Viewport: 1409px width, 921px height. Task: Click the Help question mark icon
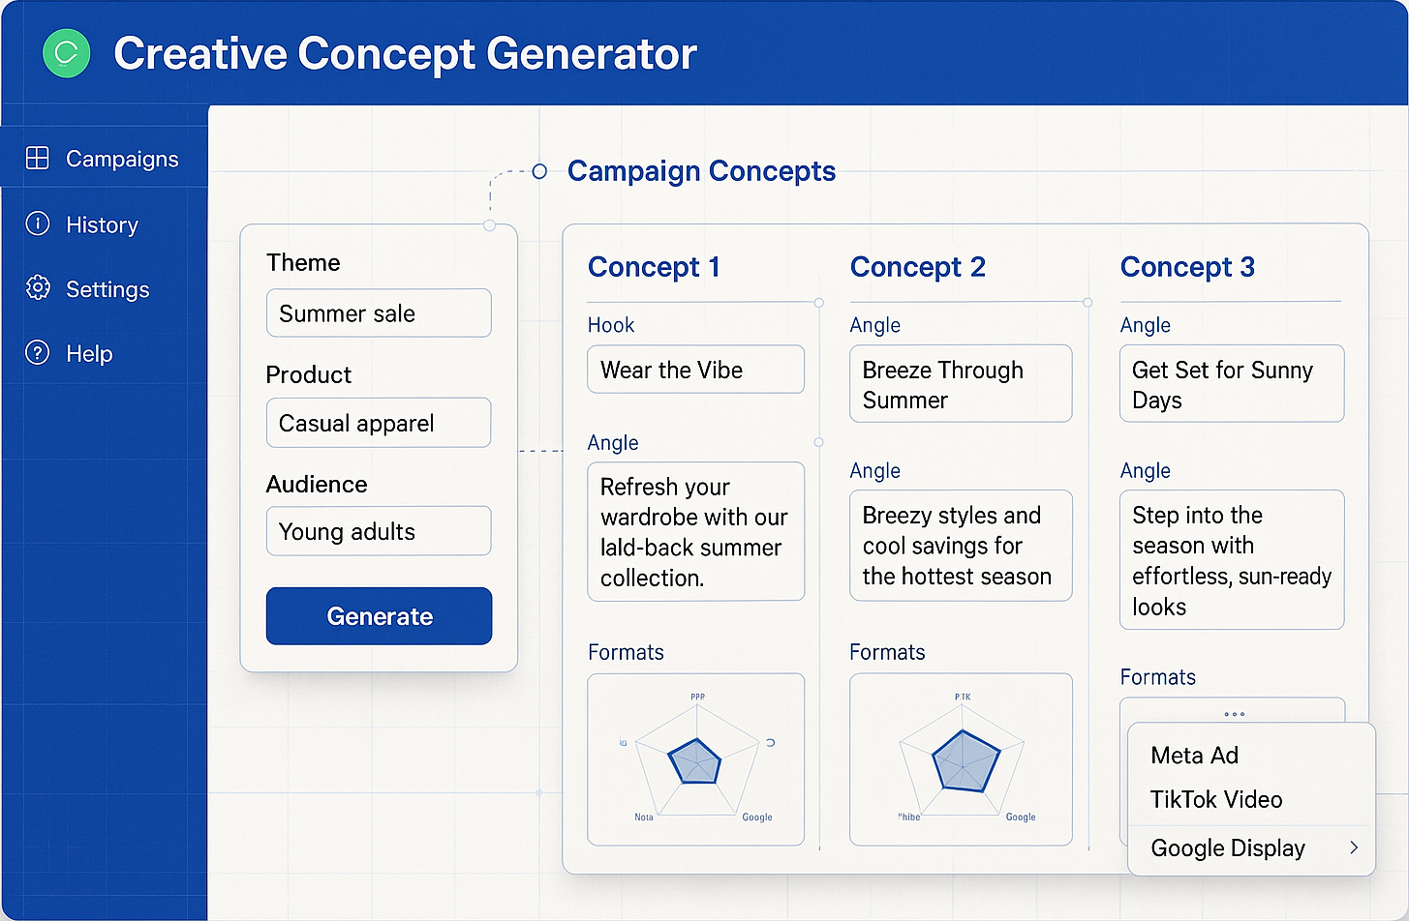[37, 352]
